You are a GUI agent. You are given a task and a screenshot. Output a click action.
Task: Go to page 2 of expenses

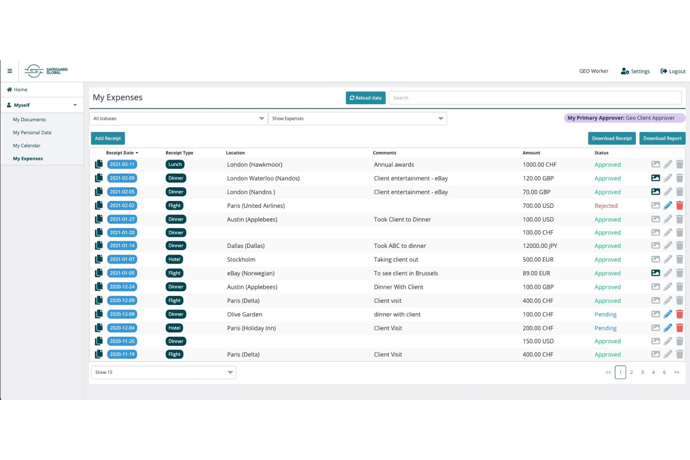coord(631,372)
